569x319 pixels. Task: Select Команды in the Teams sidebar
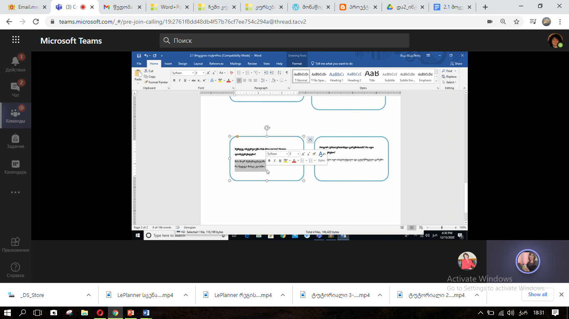[x=15, y=115]
